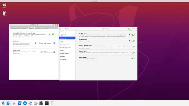189x106 pixels.
Task: Open Fonts section in Tweaks sidebar
Action: tap(67, 41)
